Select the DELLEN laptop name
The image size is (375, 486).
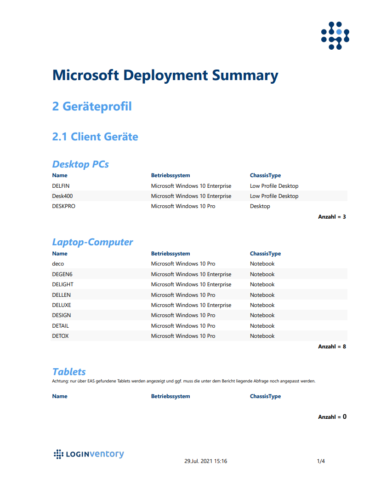point(61,295)
